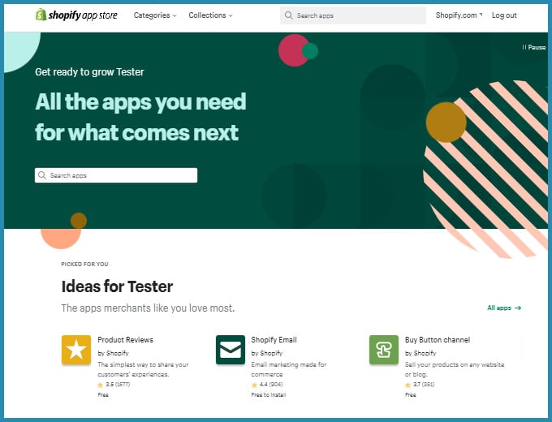Open the All apps link
This screenshot has width=552, height=422.
[x=504, y=308]
